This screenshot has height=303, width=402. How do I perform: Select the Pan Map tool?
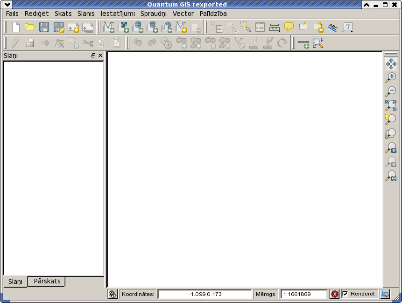391,64
